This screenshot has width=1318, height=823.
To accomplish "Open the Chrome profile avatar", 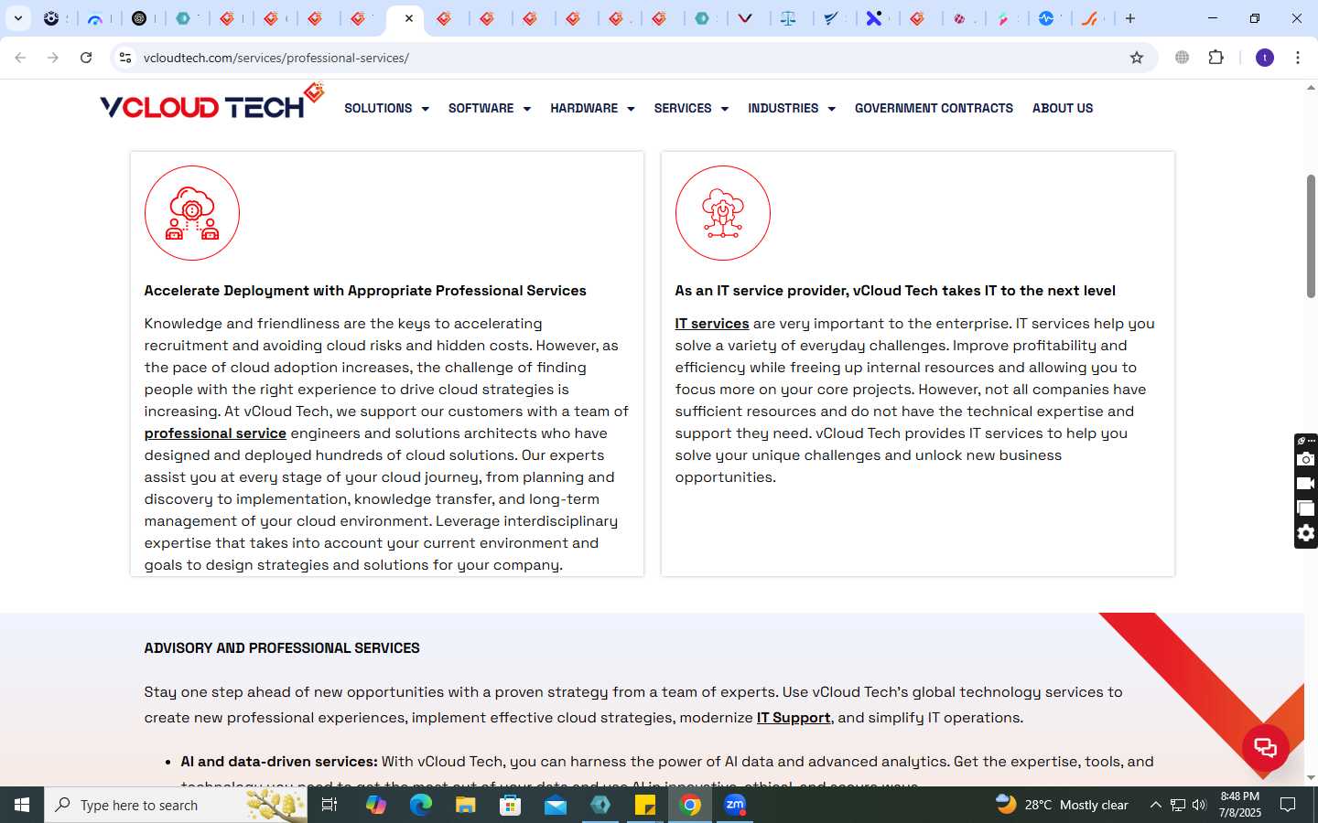I will (1265, 58).
